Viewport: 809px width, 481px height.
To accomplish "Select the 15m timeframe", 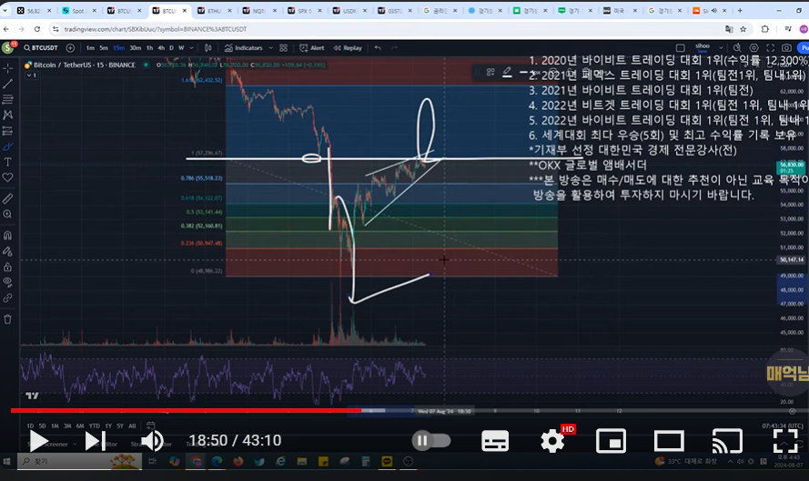I will 119,48.
